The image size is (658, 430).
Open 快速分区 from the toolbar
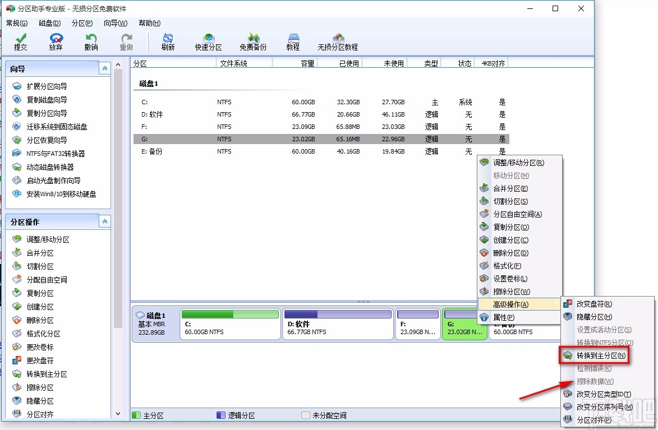pyautogui.click(x=208, y=42)
